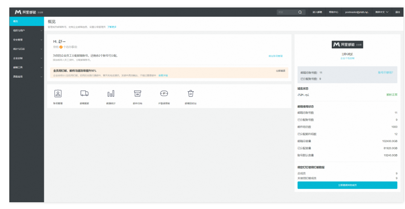Select the 概览 item in sidebar
405x209 pixels.
pos(26,21)
